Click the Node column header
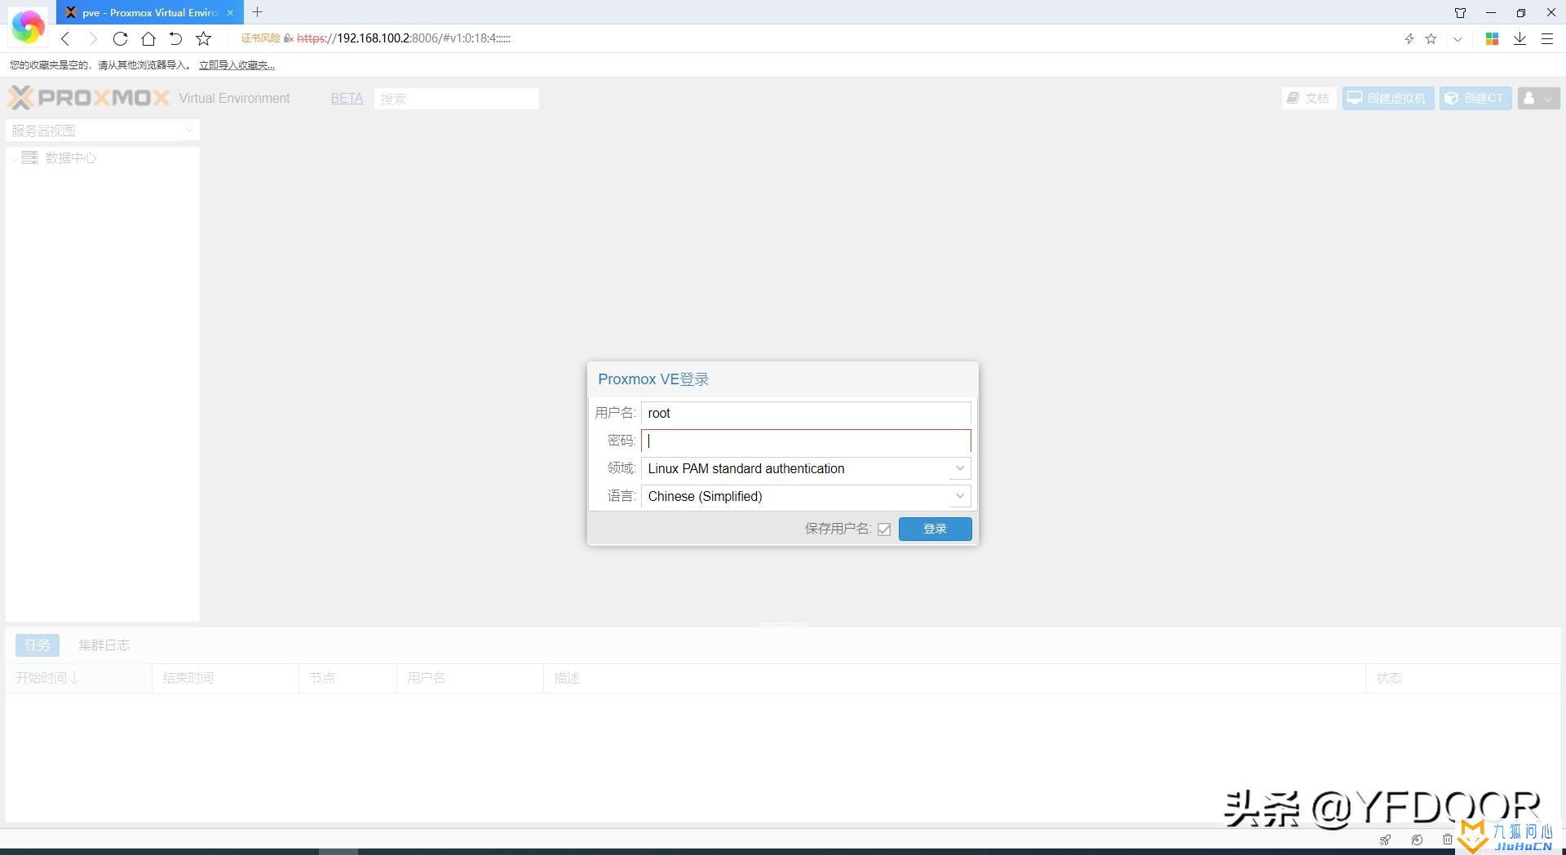This screenshot has height=855, width=1566. tap(347, 678)
